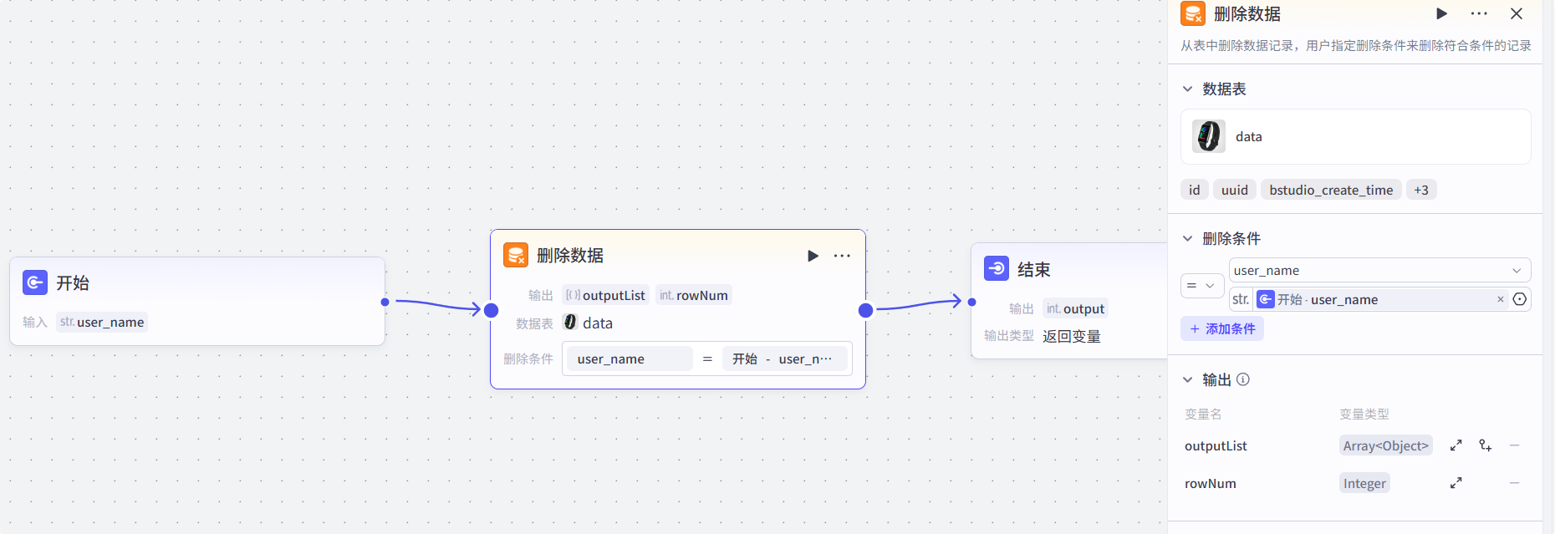Show hidden fields via the +3 chip
The image size is (1555, 534).
click(1421, 190)
